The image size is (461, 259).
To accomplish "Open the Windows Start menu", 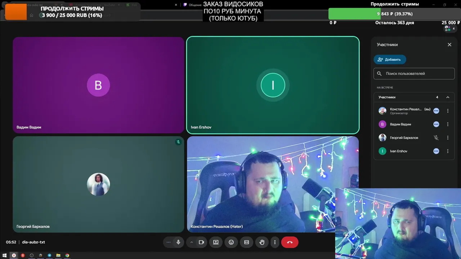I will (x=5, y=255).
